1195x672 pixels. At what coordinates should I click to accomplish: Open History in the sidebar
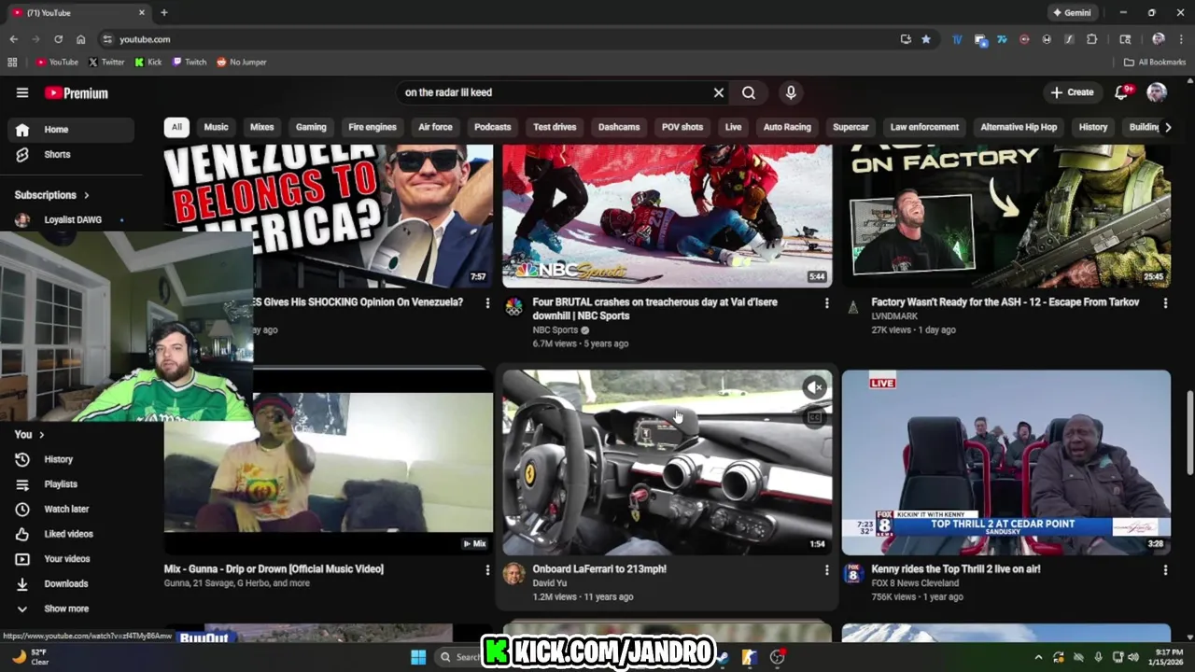click(71, 459)
